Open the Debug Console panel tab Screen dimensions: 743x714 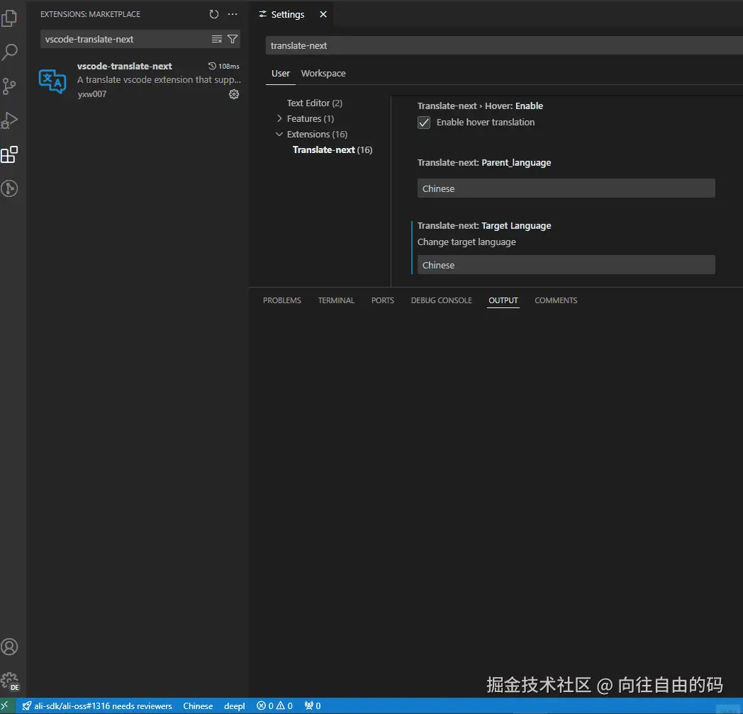coord(441,300)
